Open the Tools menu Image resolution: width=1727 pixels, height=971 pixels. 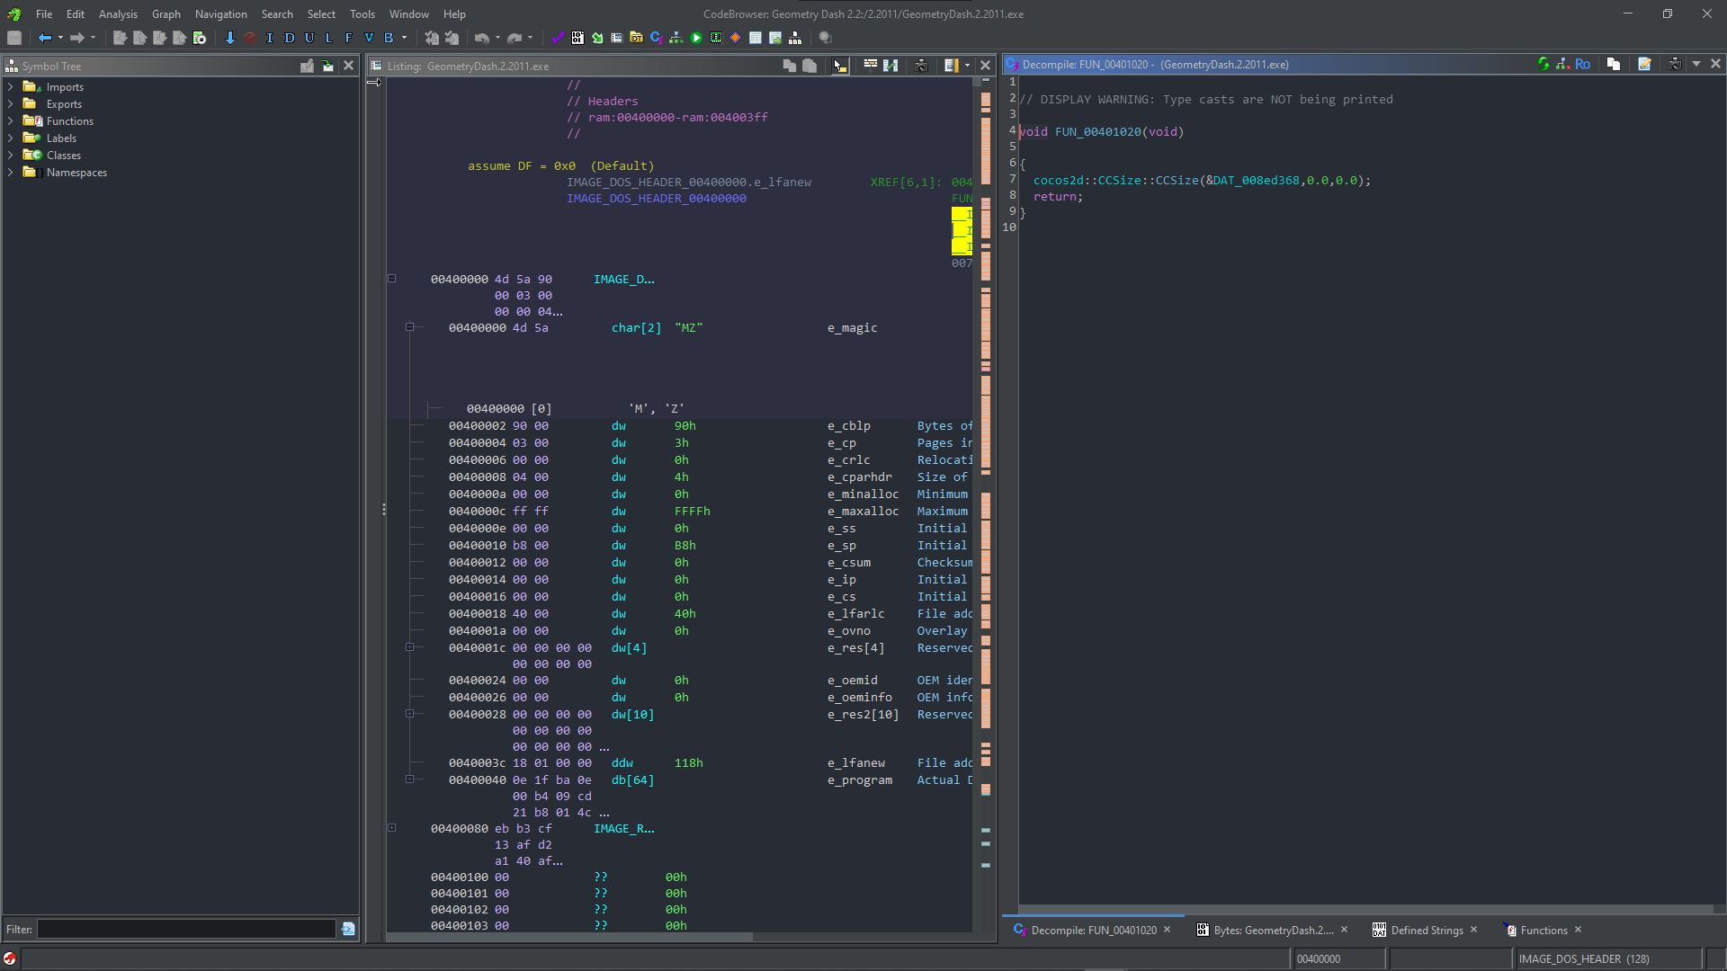pos(362,13)
